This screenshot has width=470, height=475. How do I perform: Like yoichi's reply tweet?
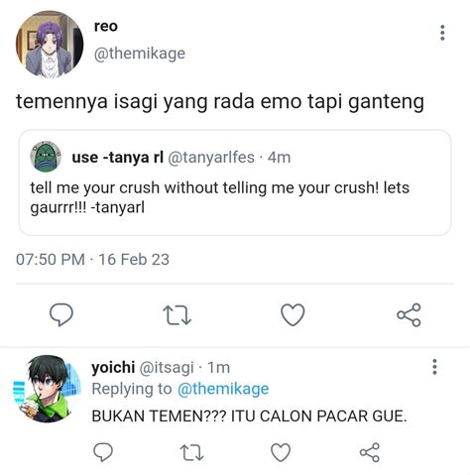click(x=281, y=452)
